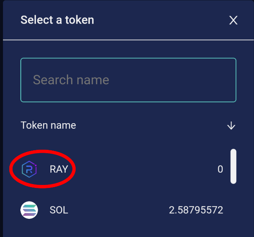Screen dimensions: 254x237
Task: Select the RAY token label
Action: 59,169
